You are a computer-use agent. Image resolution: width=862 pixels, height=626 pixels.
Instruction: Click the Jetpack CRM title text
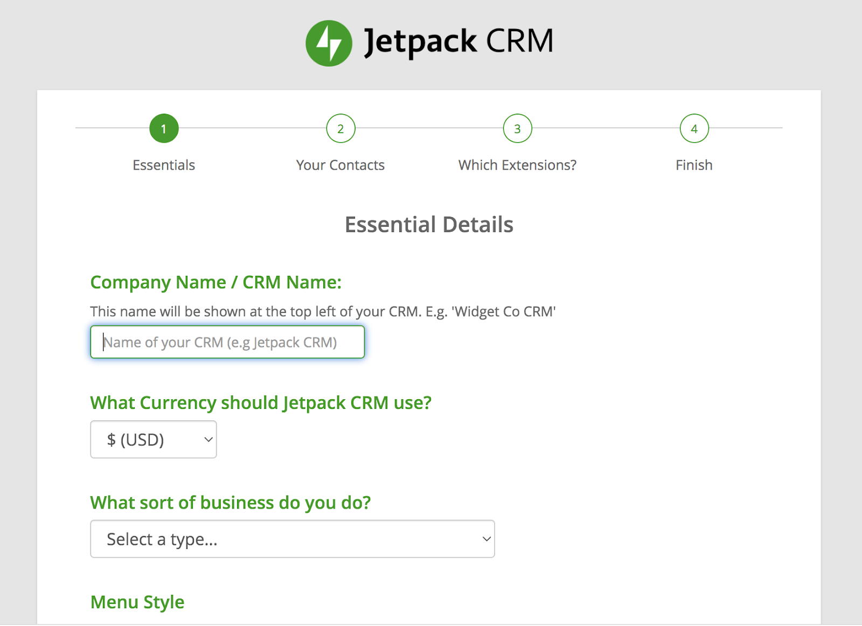(x=459, y=42)
